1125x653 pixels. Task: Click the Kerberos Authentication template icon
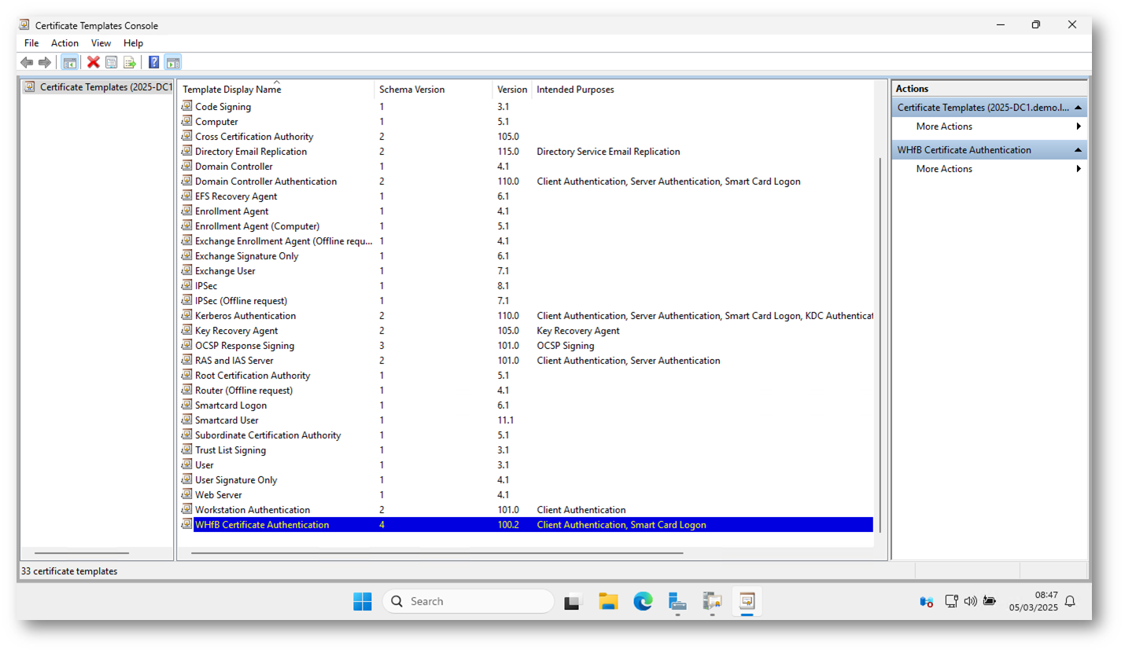[x=186, y=315]
